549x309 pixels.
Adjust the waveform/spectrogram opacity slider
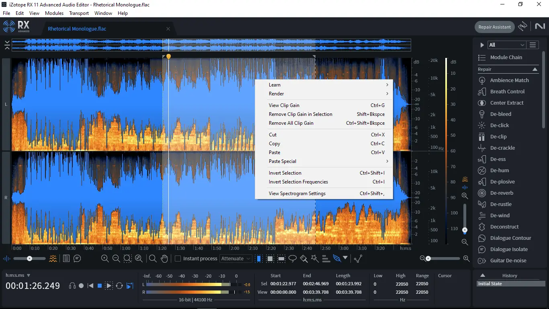point(30,259)
